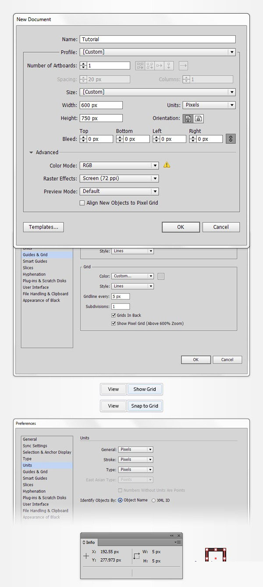
Task: Collapse the Info panel with double-arrow icon
Action: (172, 536)
